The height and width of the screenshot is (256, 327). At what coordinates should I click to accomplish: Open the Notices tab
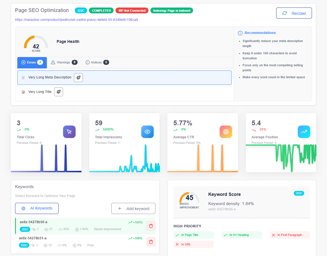coord(97,62)
